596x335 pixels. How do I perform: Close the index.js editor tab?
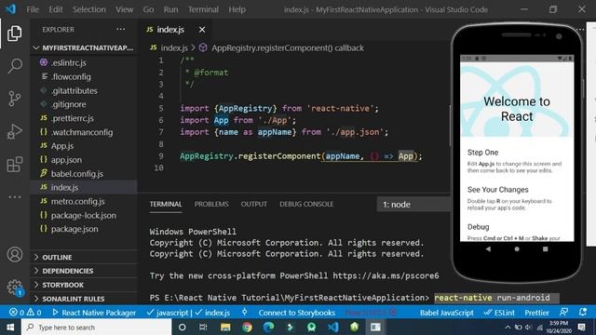202,29
